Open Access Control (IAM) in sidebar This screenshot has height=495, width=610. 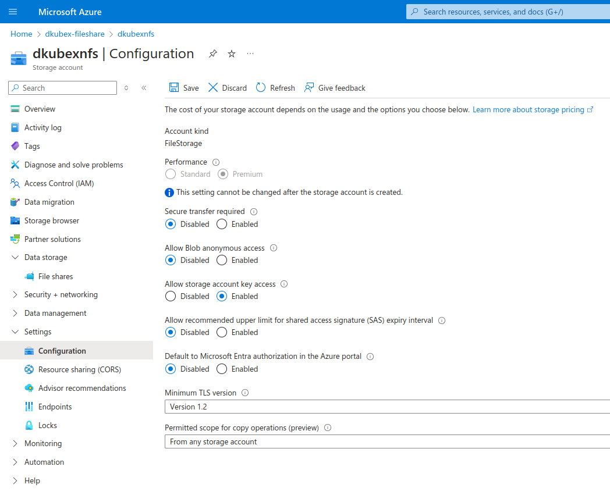coord(59,183)
